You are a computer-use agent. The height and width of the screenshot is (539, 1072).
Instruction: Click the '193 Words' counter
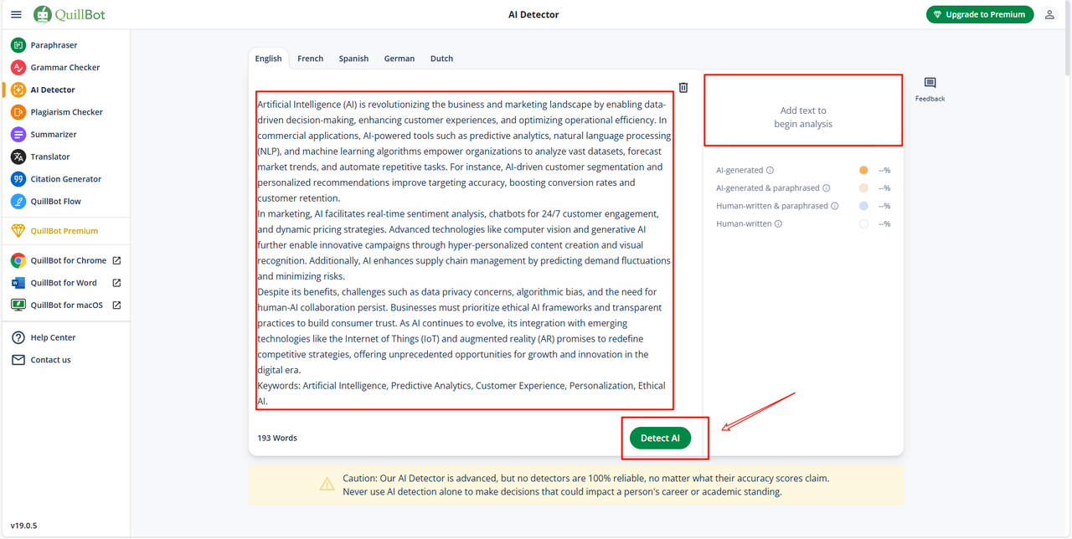277,438
